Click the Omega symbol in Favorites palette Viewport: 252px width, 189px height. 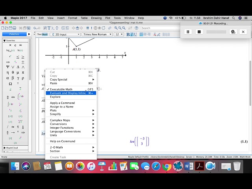point(10,84)
